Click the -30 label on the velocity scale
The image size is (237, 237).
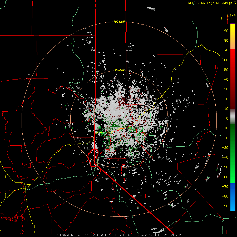point(225,148)
